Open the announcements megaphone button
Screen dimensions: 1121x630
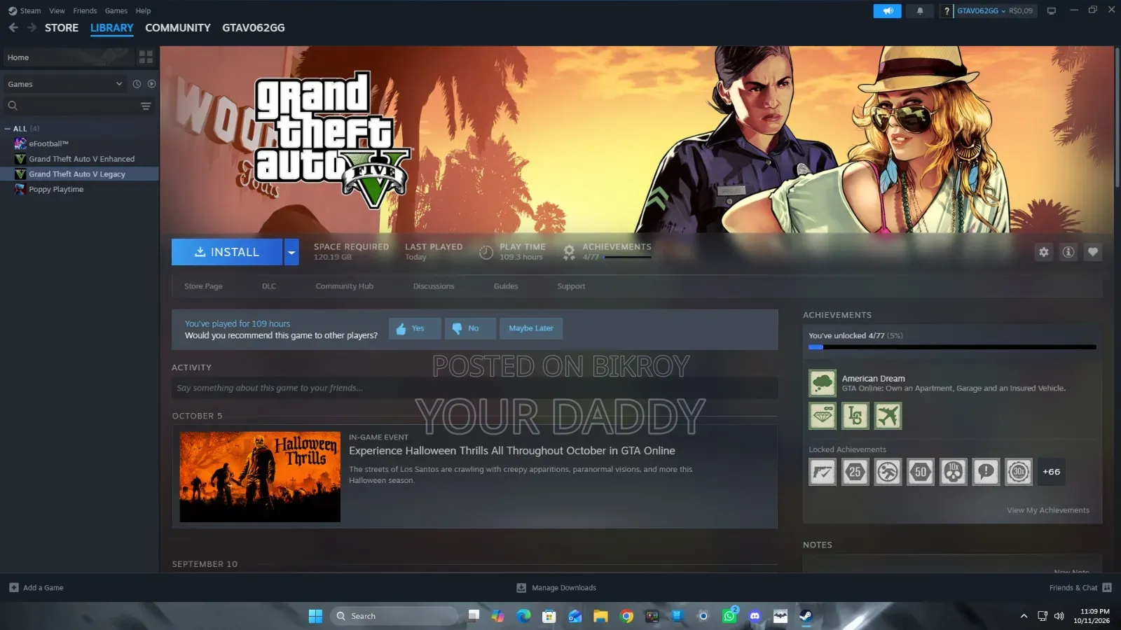tap(887, 10)
